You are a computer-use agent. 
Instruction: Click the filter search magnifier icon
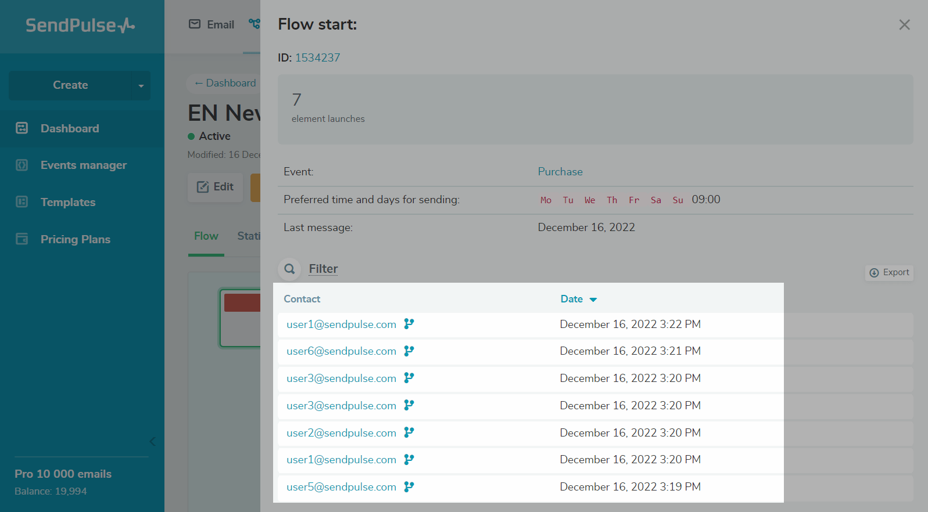click(289, 269)
